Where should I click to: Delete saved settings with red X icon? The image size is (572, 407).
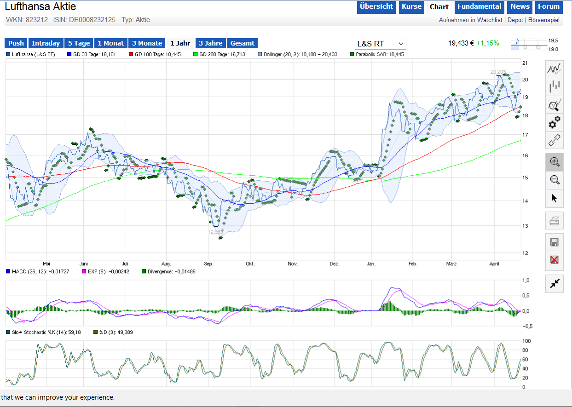click(554, 260)
